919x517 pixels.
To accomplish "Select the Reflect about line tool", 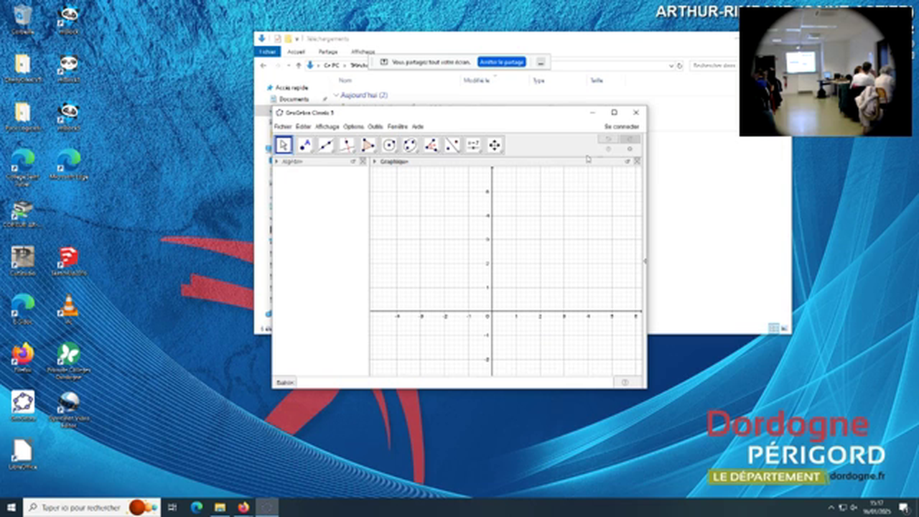I will pyautogui.click(x=452, y=145).
